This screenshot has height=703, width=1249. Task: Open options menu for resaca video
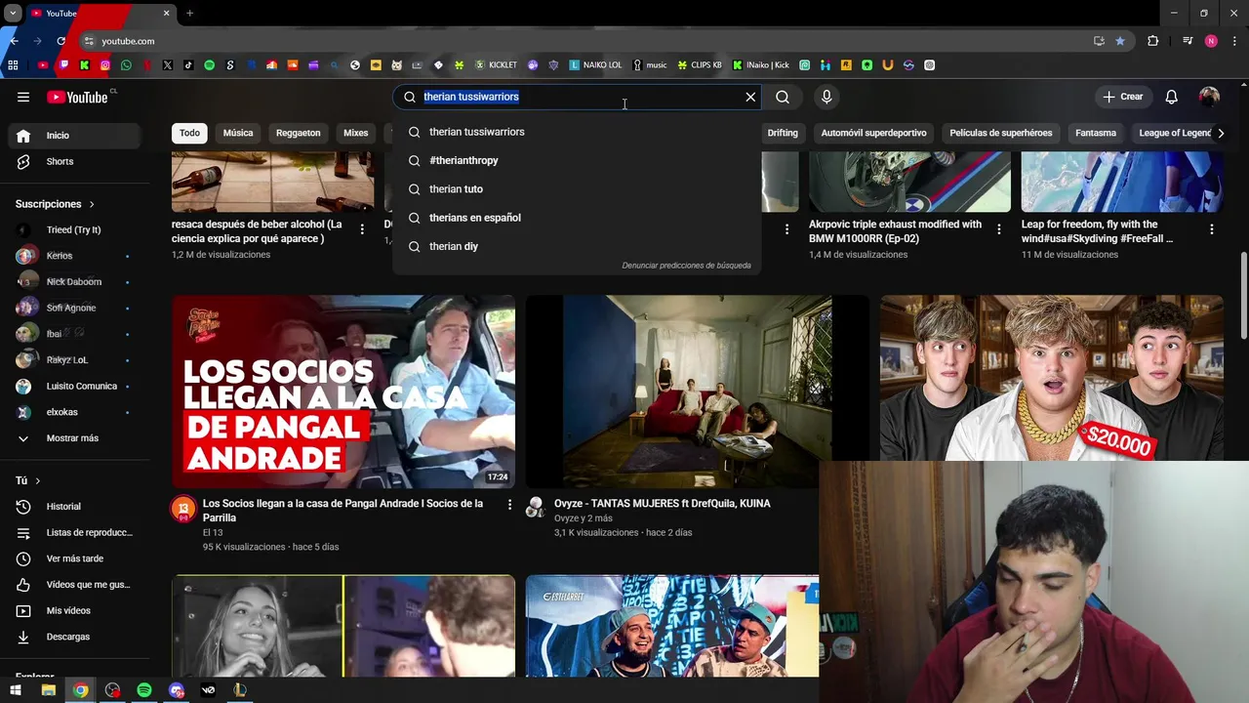(x=362, y=229)
